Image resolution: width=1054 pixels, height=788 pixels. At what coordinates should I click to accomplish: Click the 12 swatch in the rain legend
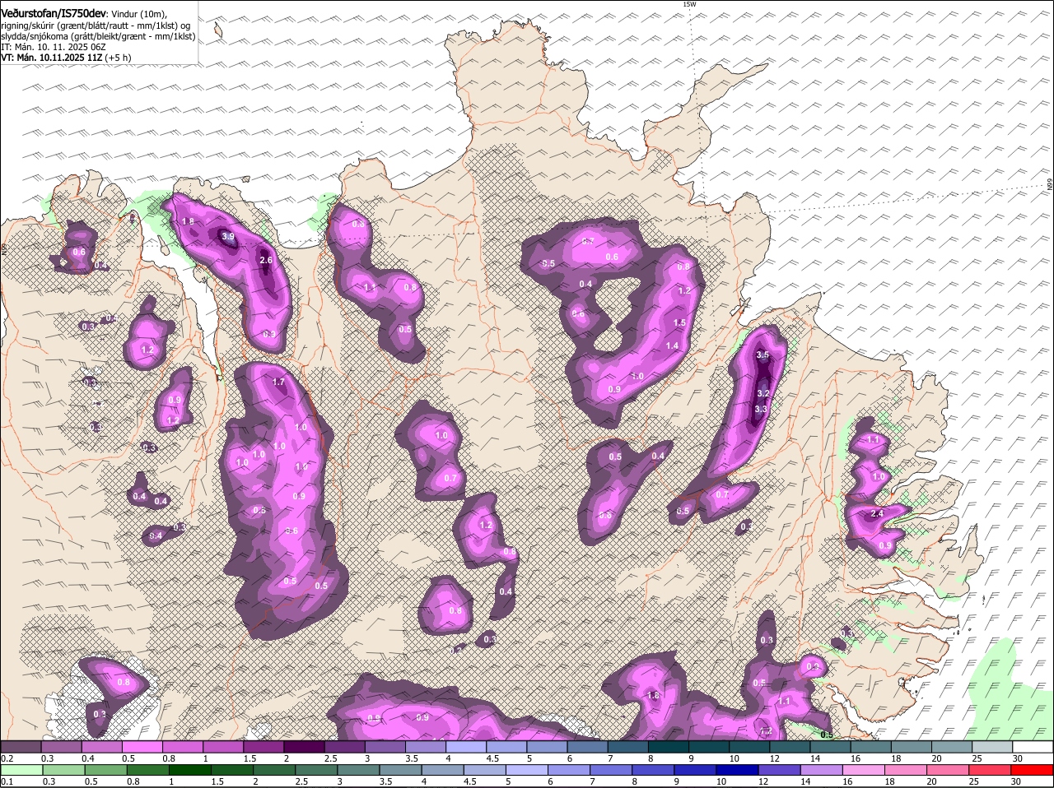coord(778,770)
